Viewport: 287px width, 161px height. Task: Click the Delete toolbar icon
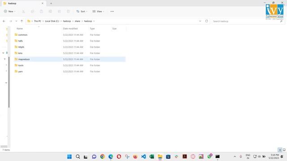[68, 11]
